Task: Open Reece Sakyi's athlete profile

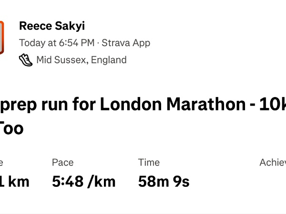Action: [x=51, y=26]
